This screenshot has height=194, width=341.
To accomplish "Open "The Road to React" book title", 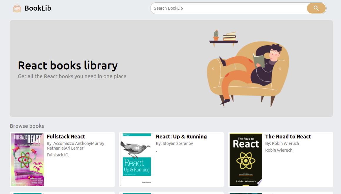I will (288, 137).
